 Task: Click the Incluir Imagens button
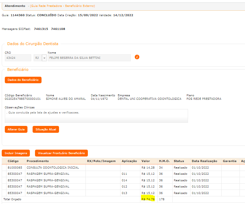click(16, 153)
